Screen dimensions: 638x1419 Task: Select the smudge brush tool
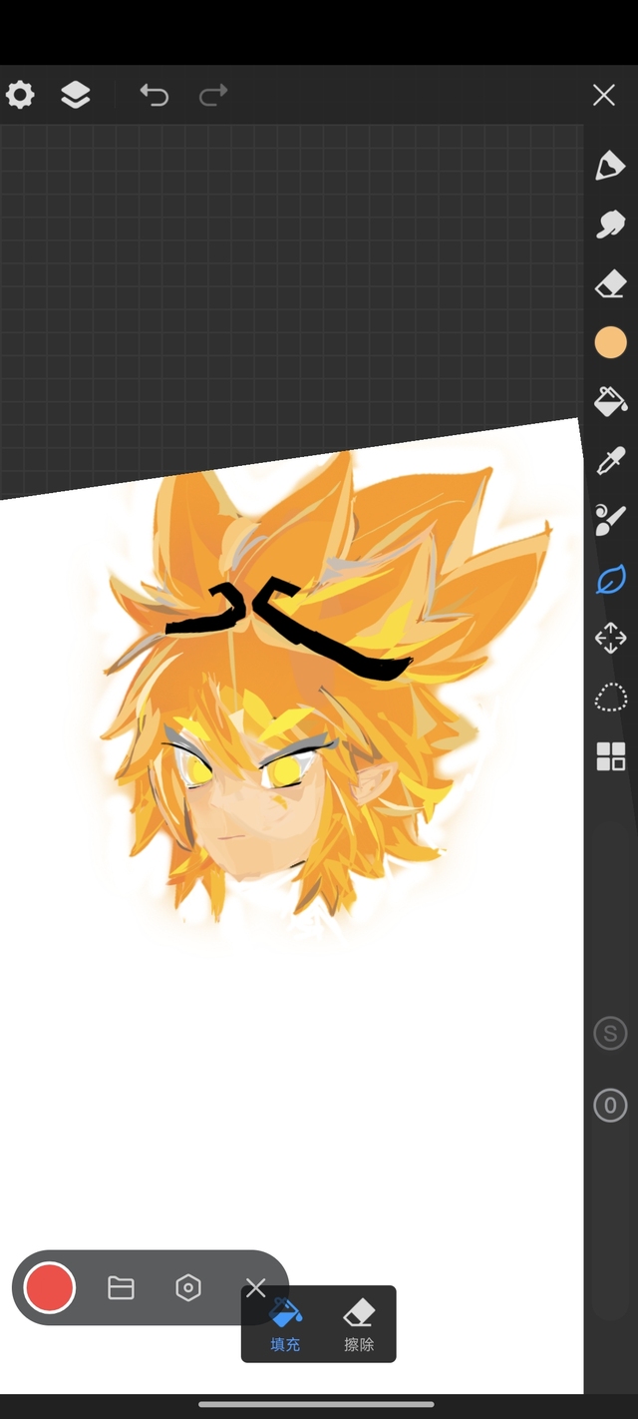tap(610, 226)
